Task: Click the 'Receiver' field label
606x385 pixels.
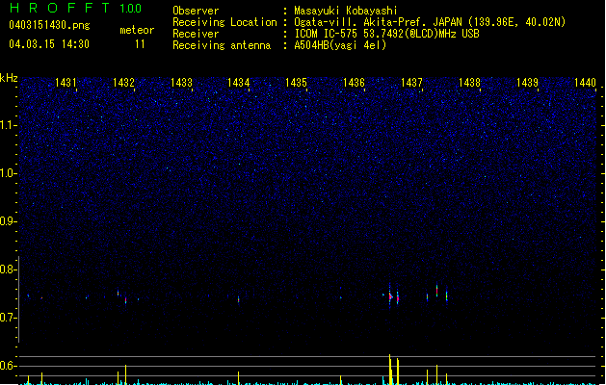Action: click(x=196, y=34)
